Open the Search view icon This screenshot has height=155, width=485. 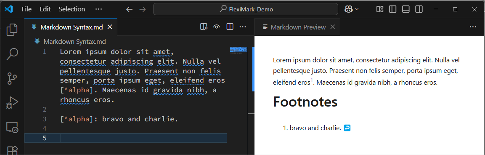[12, 53]
